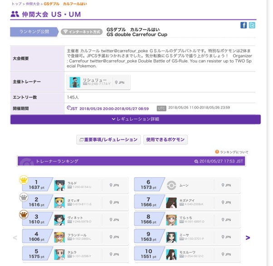Open avatar of rank 8 trainer てらっち

[171, 220]
